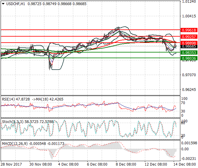Select the 14 Dec 08:00 time label
The height and width of the screenshot is (168, 198).
[x=184, y=164]
